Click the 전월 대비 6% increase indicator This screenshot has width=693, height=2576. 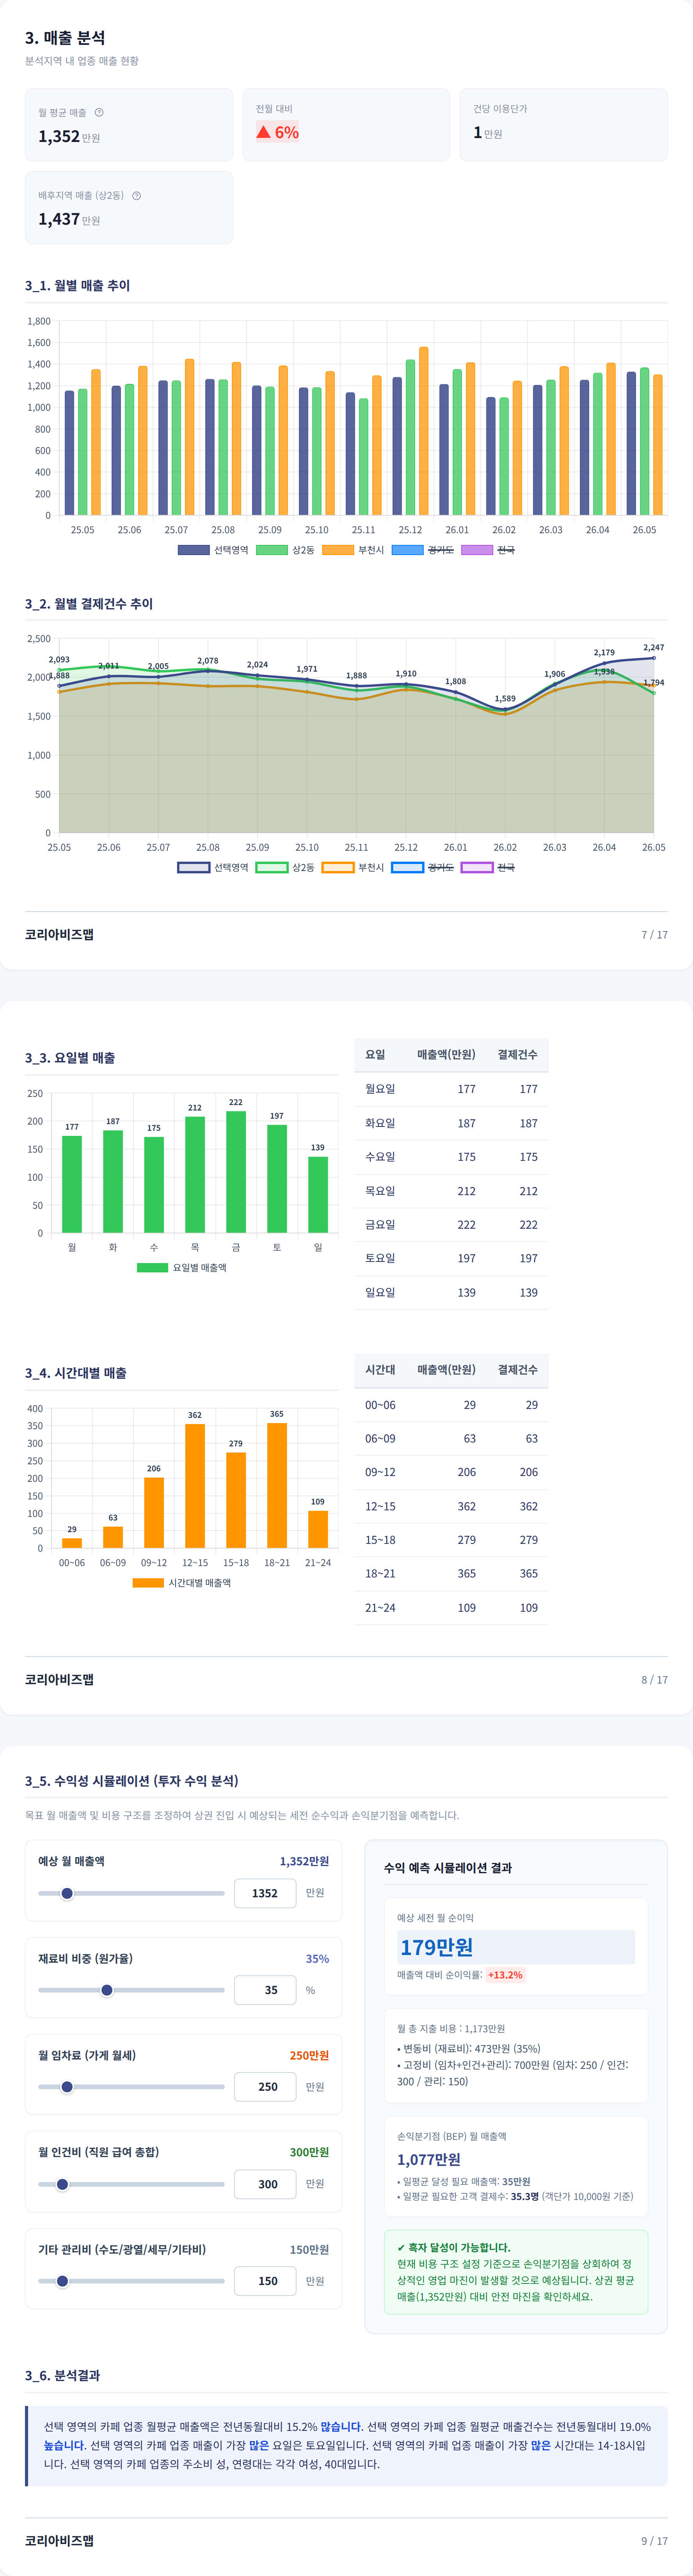278,132
